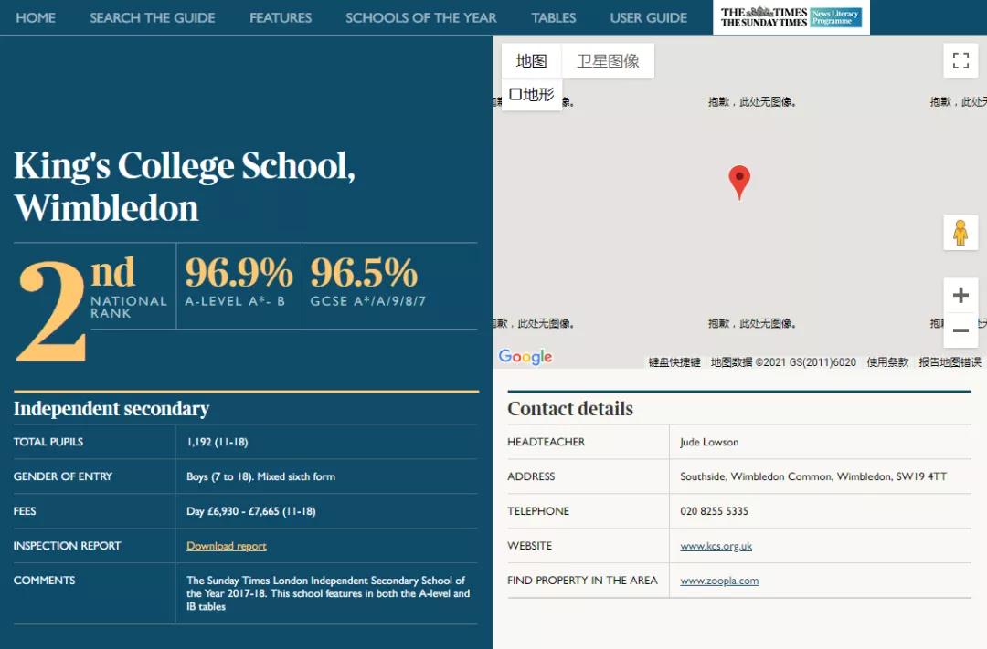Screen dimensions: 987x649
Task: Click the 2nd national rank number
Action: click(x=51, y=309)
